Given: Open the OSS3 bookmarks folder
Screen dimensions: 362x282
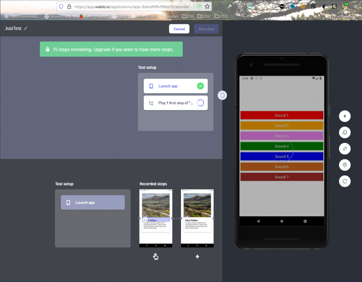Looking at the screenshot, I should pyautogui.click(x=221, y=16).
